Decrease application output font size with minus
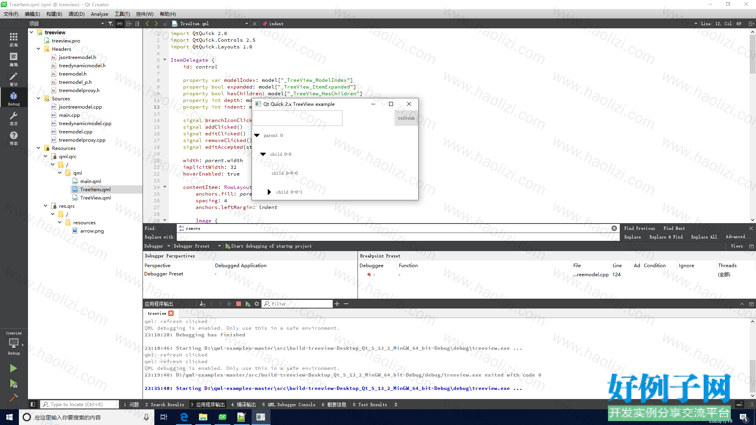 [x=346, y=304]
